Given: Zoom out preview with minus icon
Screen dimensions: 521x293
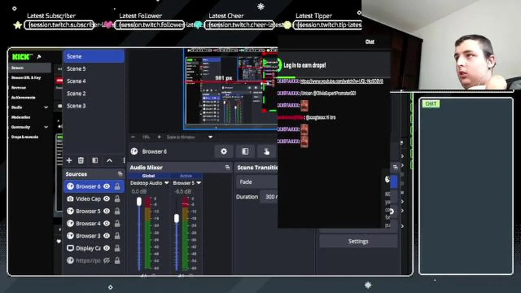Looking at the screenshot, I should pos(133,137).
